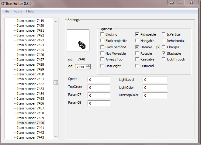This screenshot has height=145, width=201.
Task: Open the File menu
Action: pyautogui.click(x=6, y=11)
